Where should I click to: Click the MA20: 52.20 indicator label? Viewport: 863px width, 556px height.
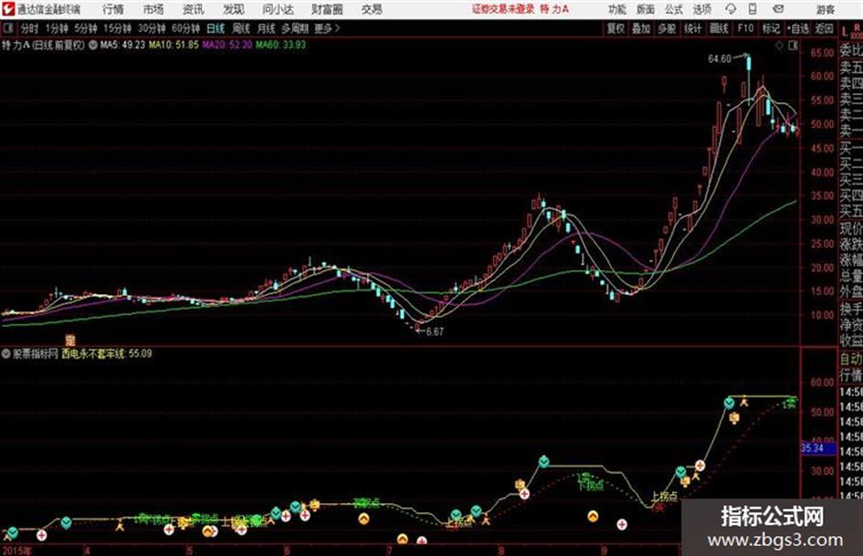[x=226, y=45]
